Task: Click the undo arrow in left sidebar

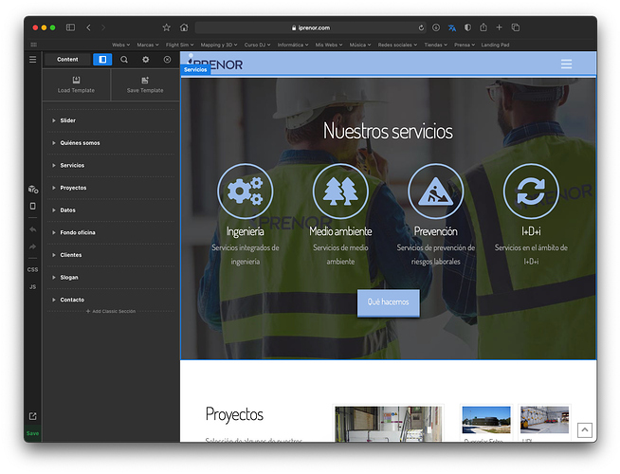Action: 33,229
